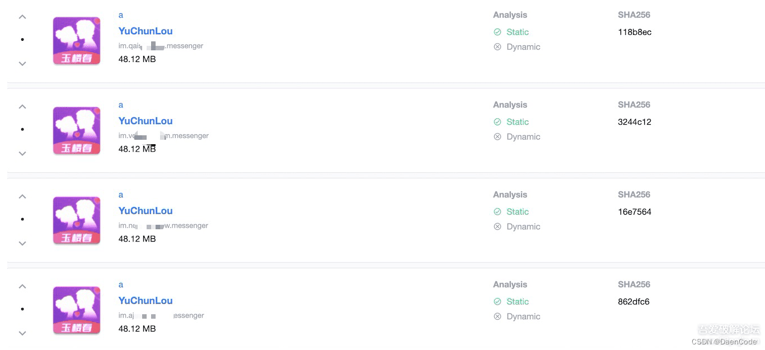Open YuChunLou app icon for SHA256 16e7564

[x=77, y=220]
